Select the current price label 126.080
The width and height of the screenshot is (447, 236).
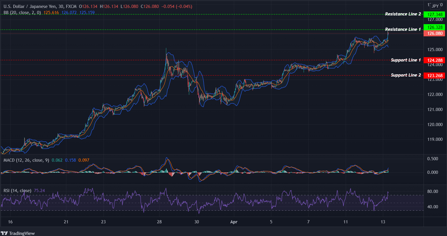[434, 33]
